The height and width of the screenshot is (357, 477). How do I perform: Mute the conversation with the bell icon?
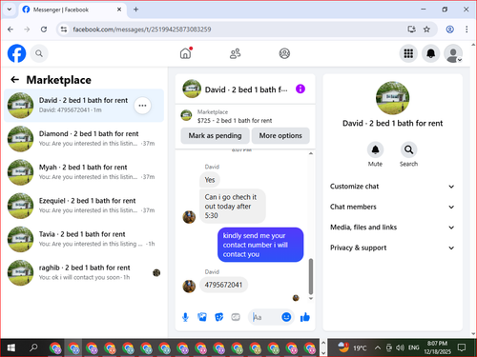click(x=375, y=149)
